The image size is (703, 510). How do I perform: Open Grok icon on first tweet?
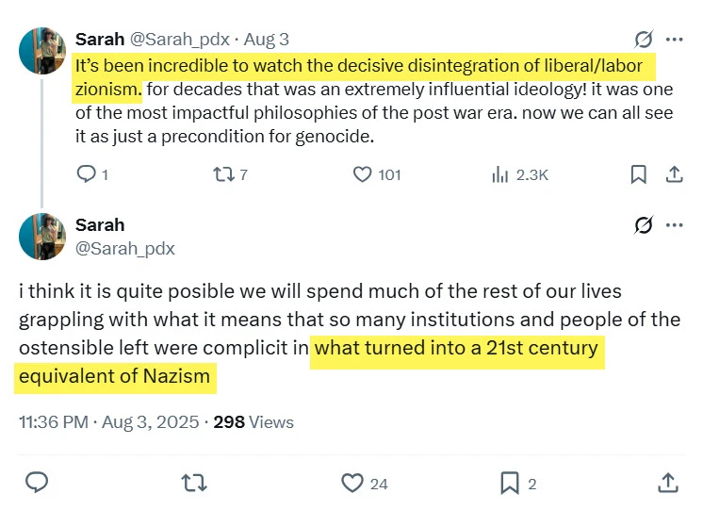pyautogui.click(x=644, y=40)
